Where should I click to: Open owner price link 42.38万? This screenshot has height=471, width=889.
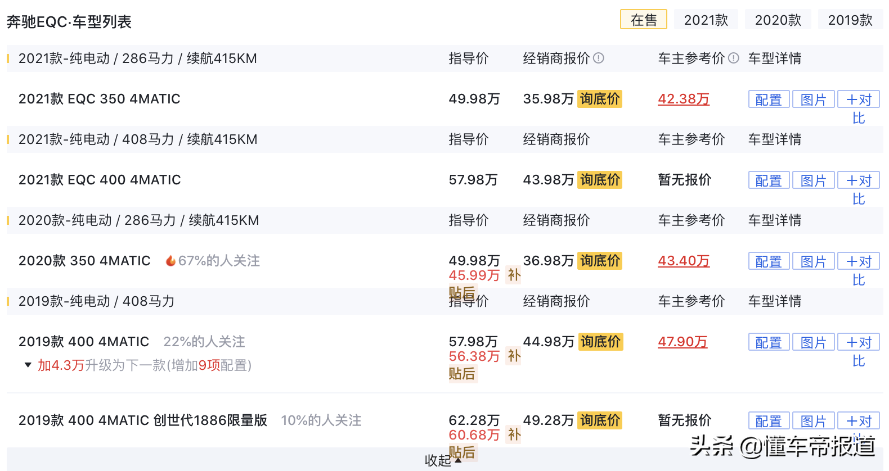(684, 99)
